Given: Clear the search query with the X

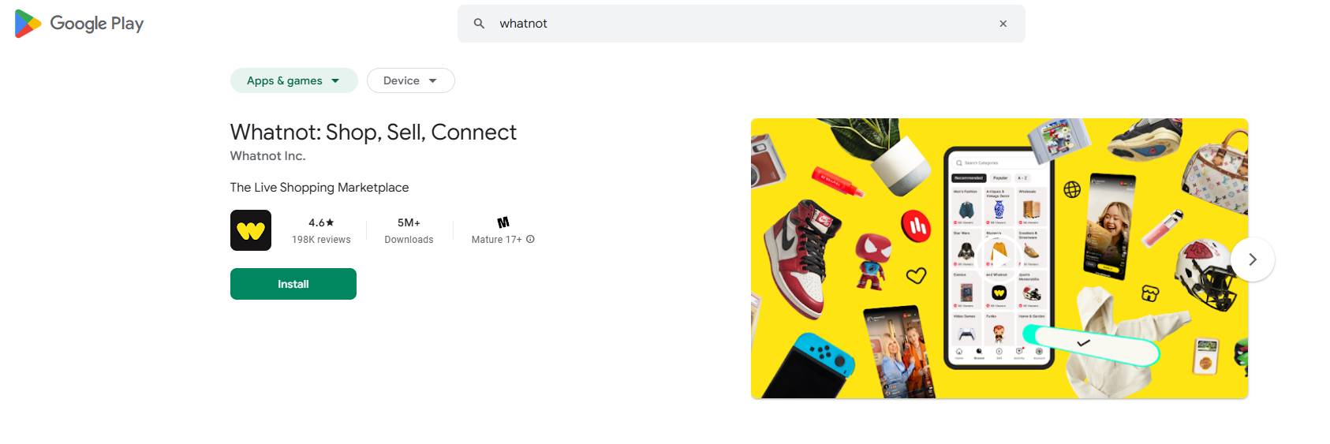Looking at the screenshot, I should 1003,24.
